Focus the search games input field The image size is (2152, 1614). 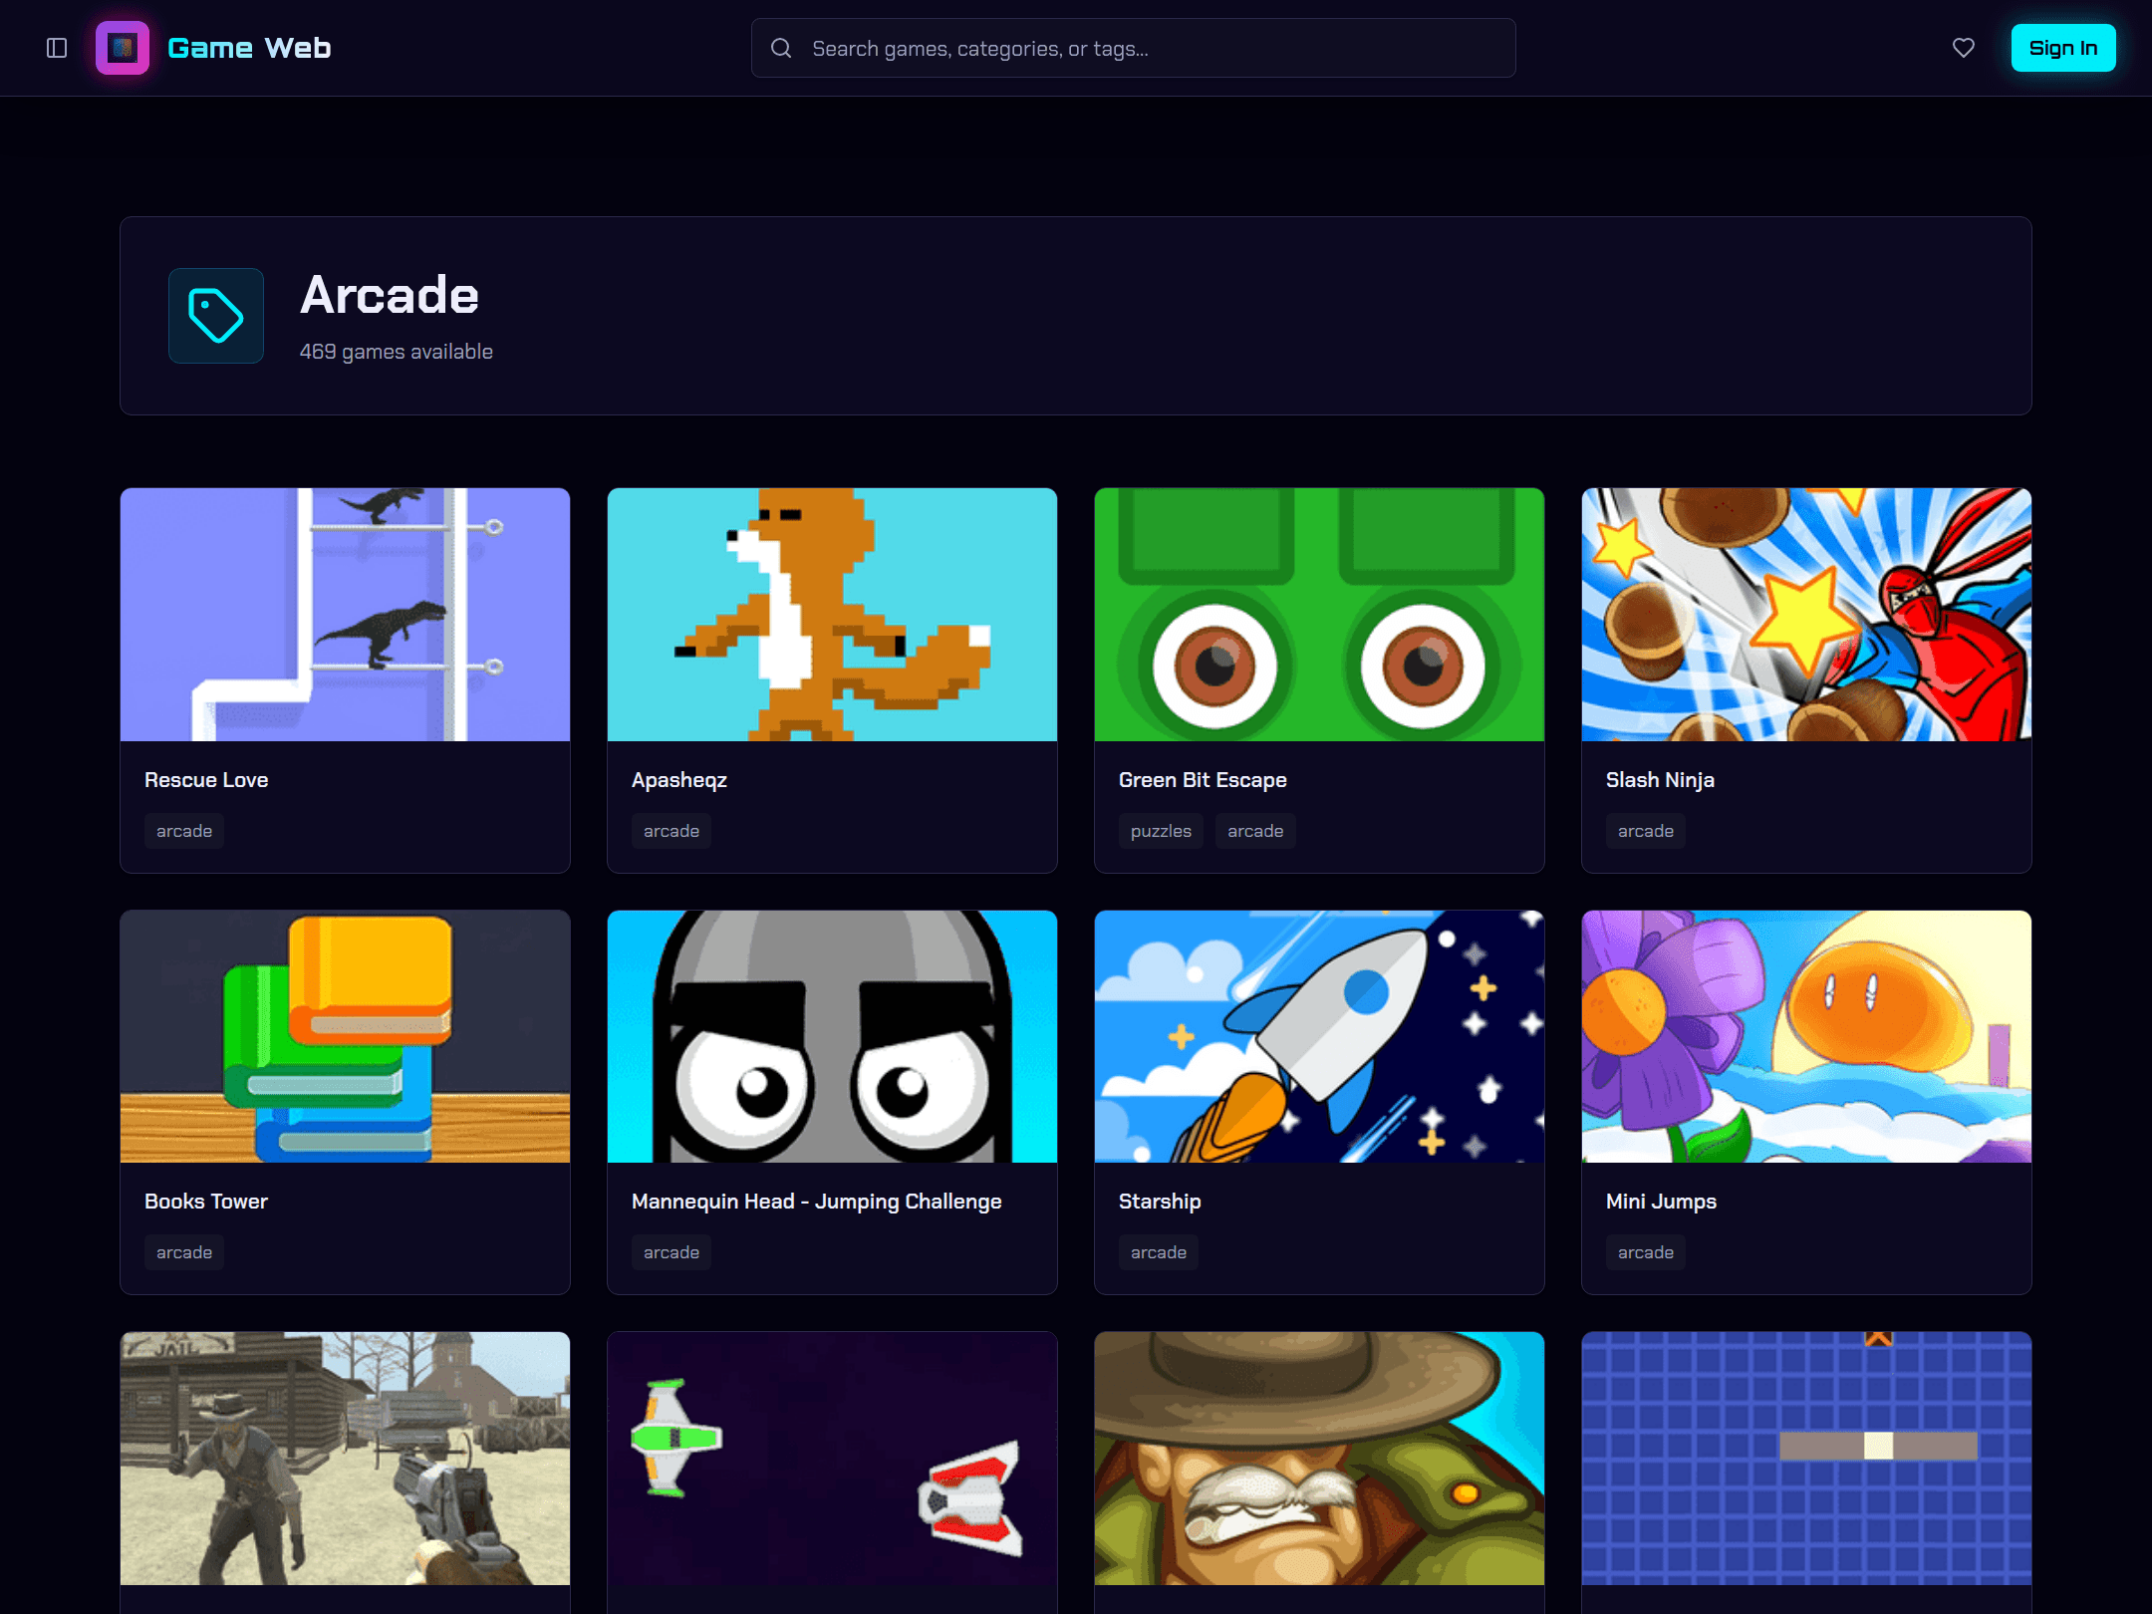pyautogui.click(x=1133, y=48)
